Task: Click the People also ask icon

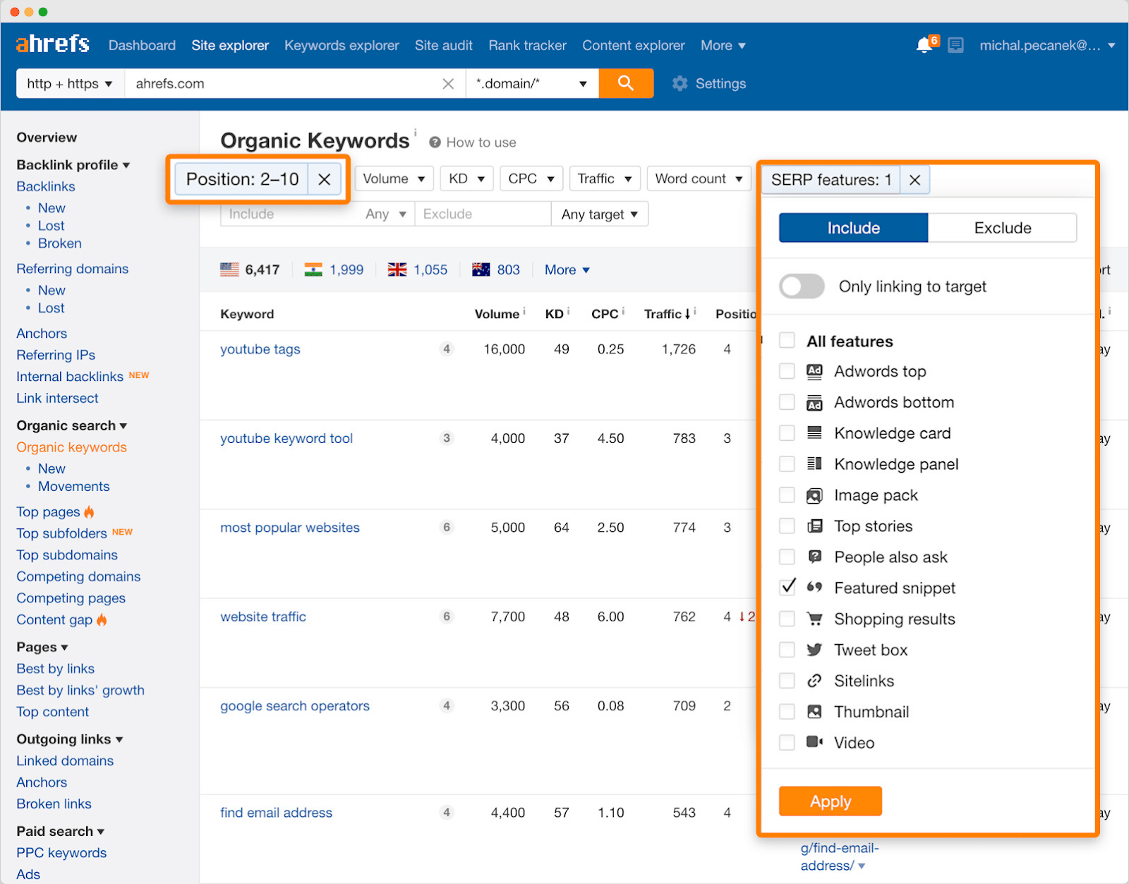Action: (814, 557)
